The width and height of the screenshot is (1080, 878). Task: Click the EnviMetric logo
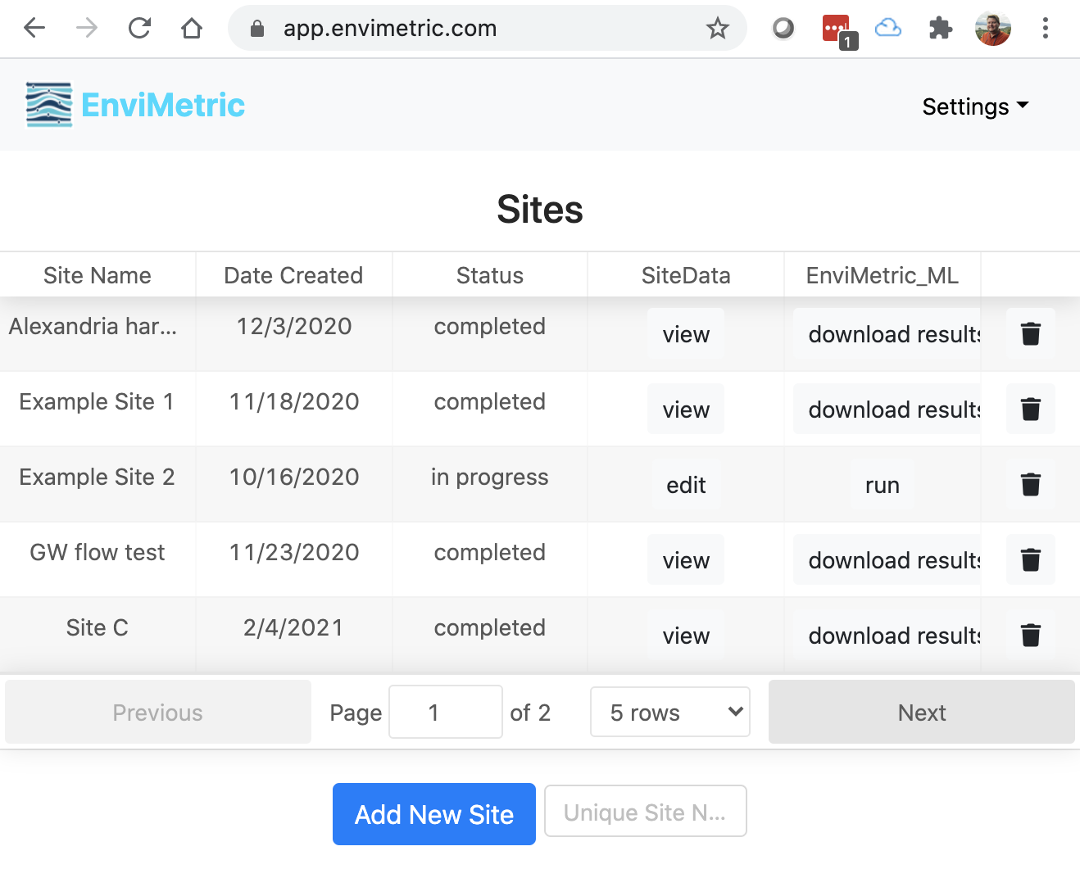(x=49, y=105)
